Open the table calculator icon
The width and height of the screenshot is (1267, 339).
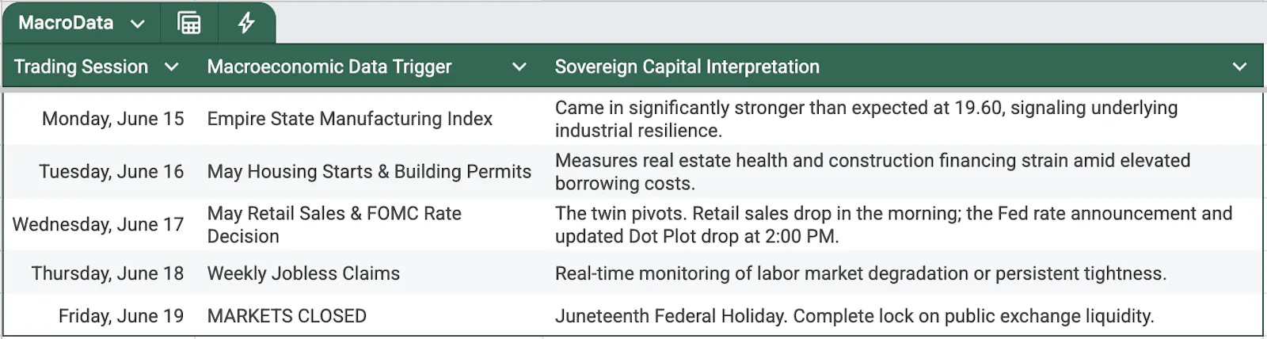tap(188, 23)
